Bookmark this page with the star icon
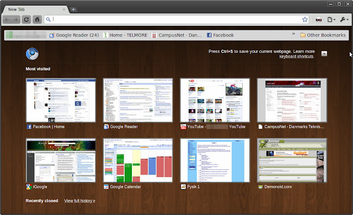 (x=305, y=19)
